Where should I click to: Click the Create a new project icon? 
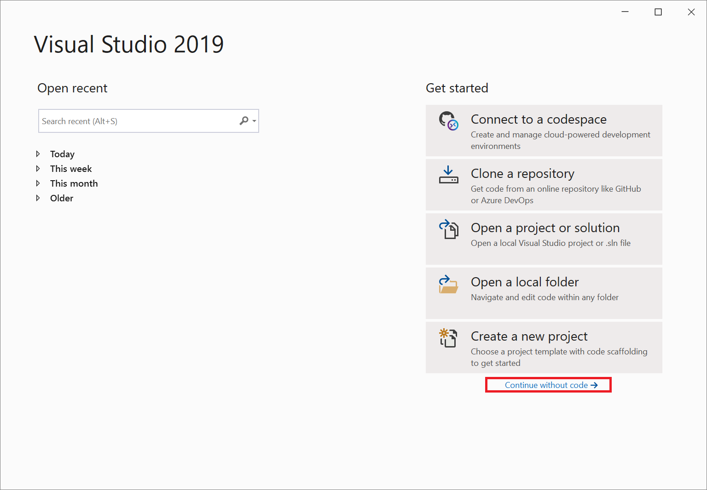click(448, 339)
